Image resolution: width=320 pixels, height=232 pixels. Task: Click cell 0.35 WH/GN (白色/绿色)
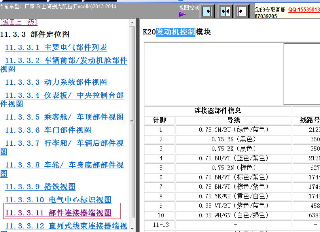234,215
